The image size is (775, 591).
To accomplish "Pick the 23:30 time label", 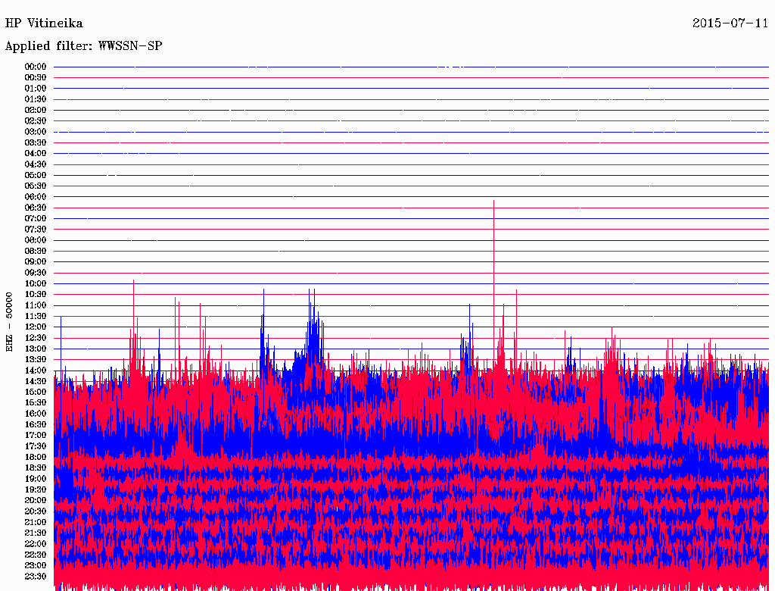I will tap(36, 576).
